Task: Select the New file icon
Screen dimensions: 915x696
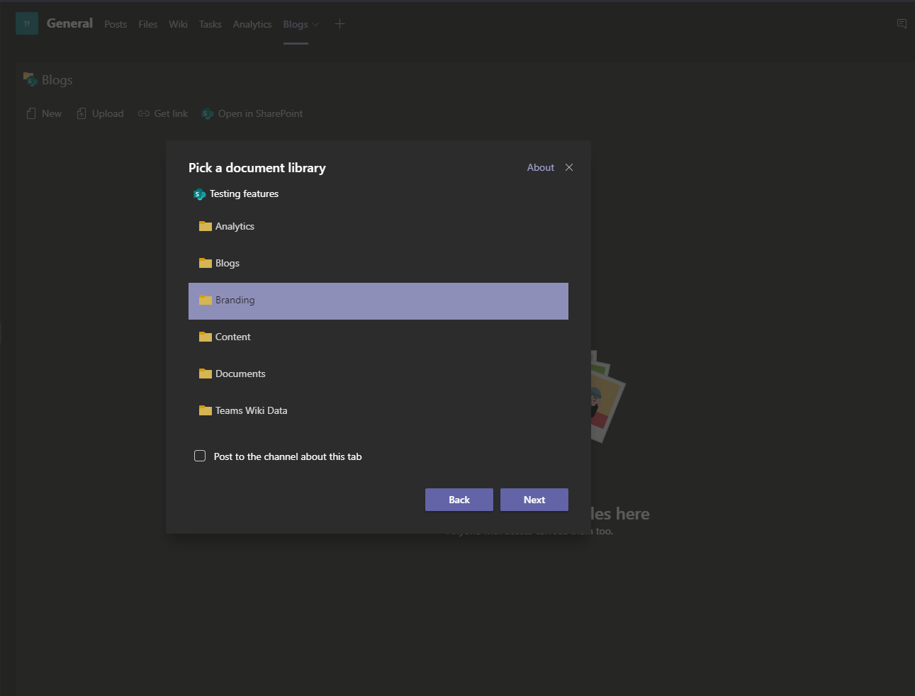Action: tap(31, 113)
